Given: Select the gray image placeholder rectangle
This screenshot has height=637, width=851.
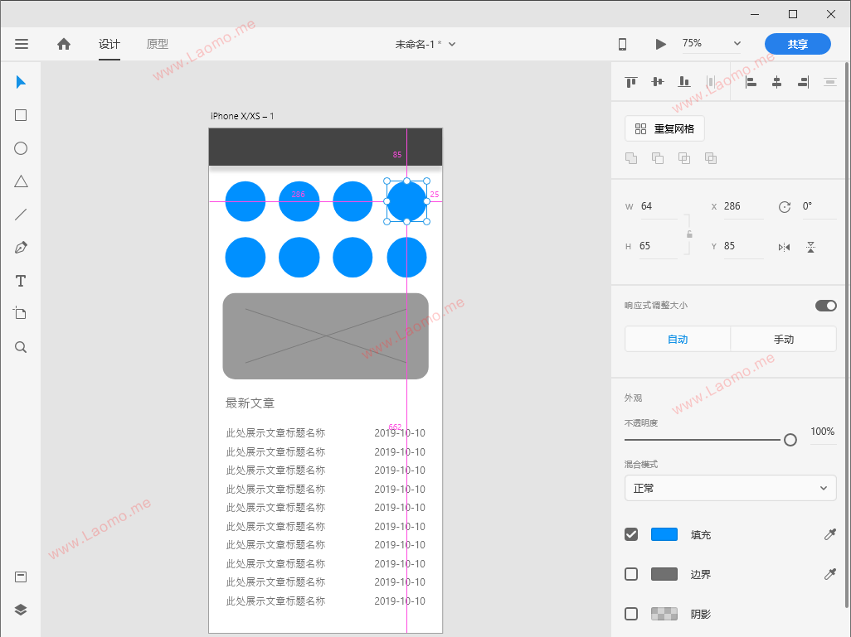Looking at the screenshot, I should coord(326,336).
